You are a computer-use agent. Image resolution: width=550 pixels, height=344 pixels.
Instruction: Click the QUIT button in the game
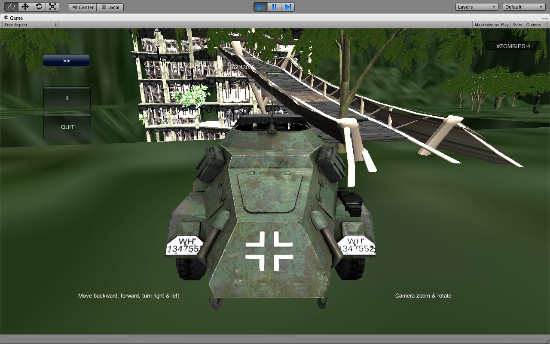tap(67, 127)
